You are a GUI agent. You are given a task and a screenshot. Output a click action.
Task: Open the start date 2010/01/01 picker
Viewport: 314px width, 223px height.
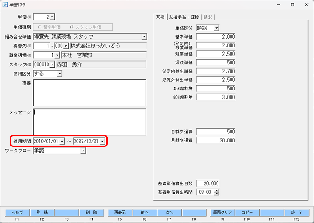pos(62,141)
